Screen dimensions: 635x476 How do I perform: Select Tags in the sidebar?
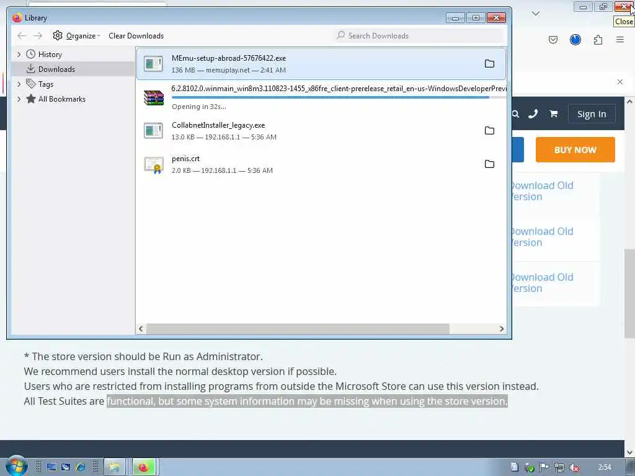tap(45, 84)
